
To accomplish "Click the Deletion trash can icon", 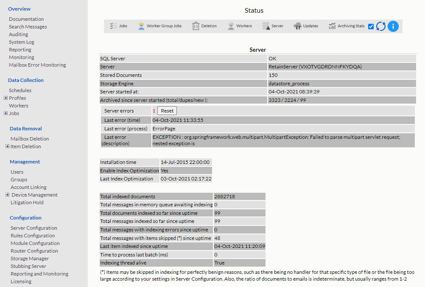I will (196, 26).
